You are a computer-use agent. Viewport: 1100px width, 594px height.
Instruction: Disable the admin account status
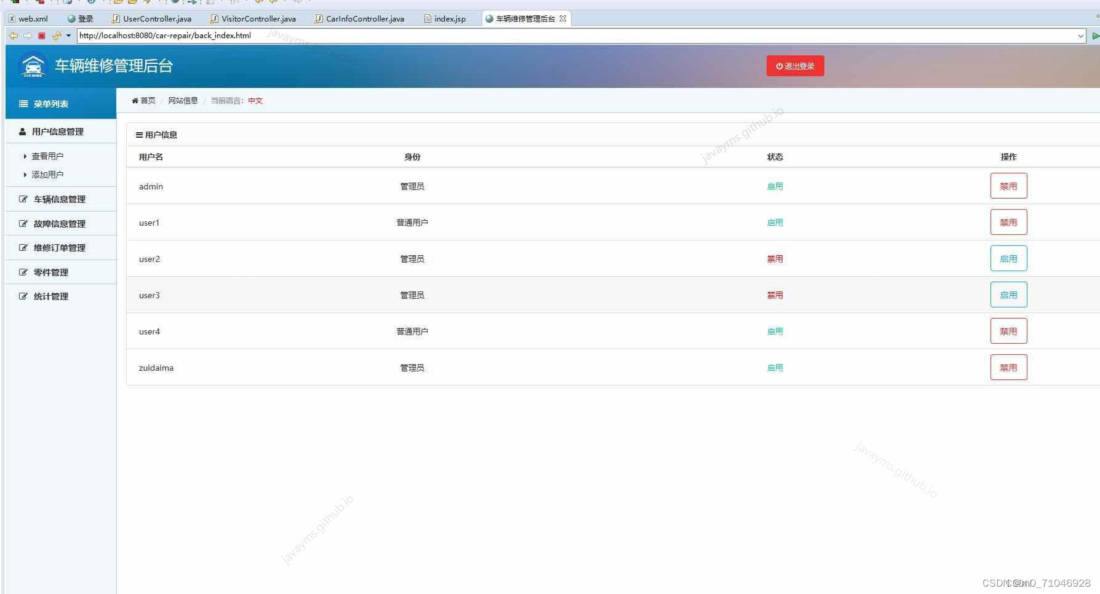1008,186
